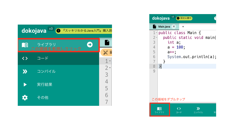Screen dimensions: 239x131
Task: Collapse code fold arrow at line 2 in right editor
Action: coord(156,37)
